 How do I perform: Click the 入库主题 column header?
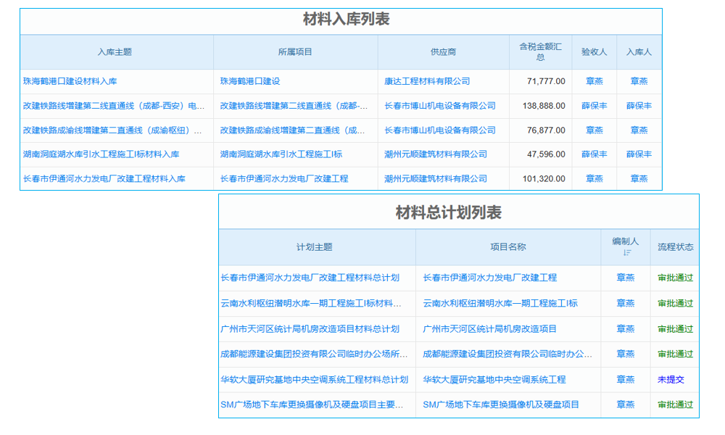pyautogui.click(x=114, y=51)
